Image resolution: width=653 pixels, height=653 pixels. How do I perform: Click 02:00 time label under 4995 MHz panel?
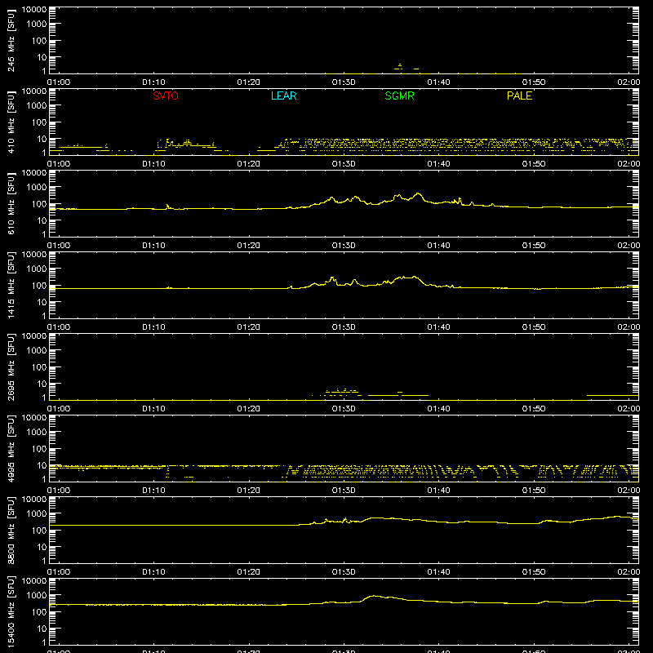pyautogui.click(x=629, y=491)
